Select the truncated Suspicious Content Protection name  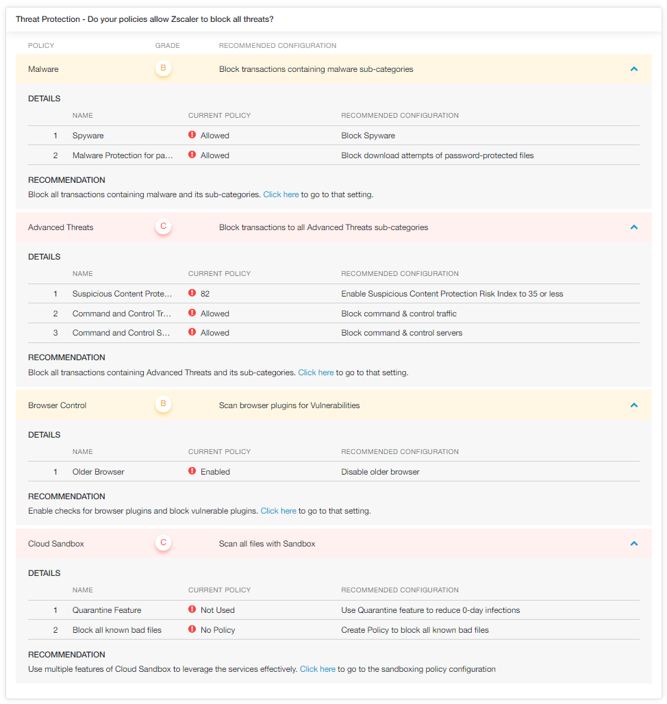pos(123,293)
